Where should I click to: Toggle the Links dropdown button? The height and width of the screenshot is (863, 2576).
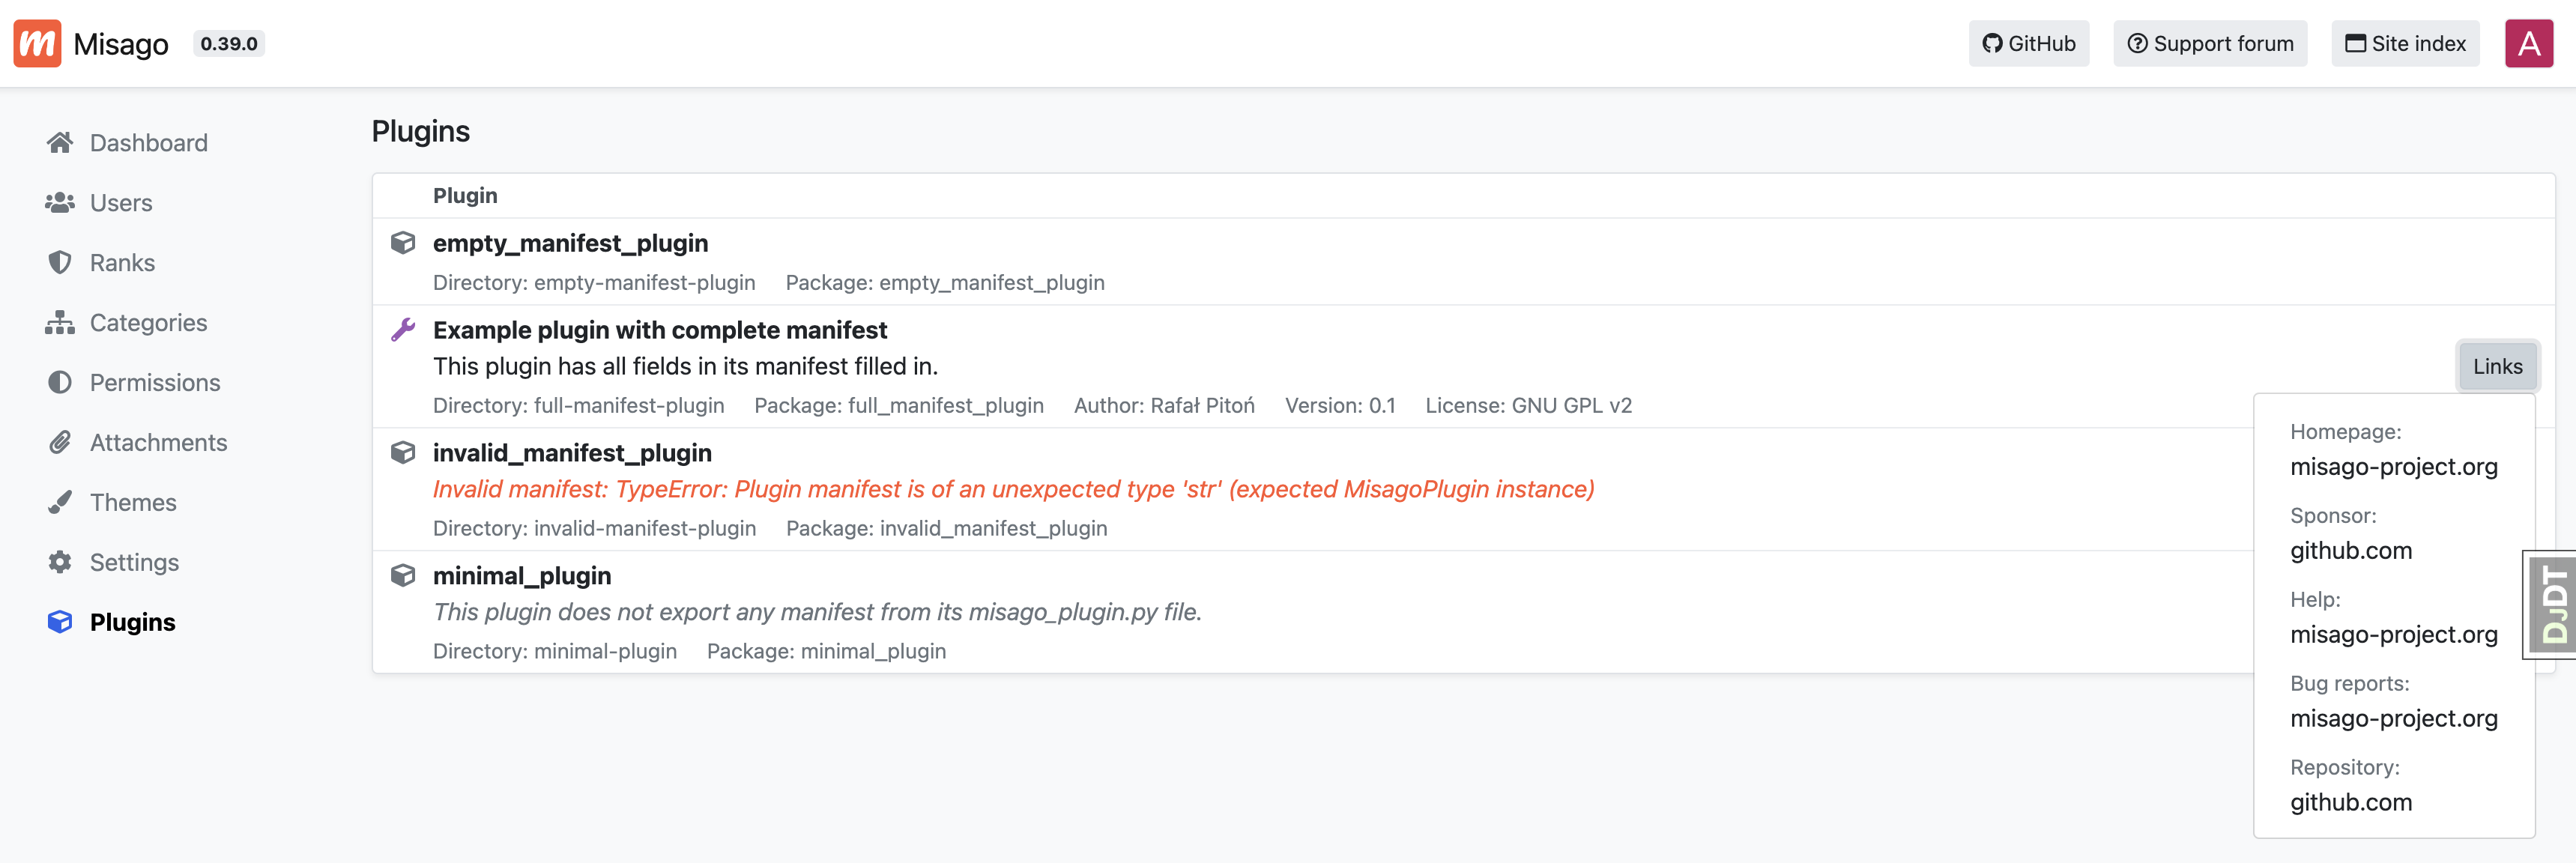click(2497, 366)
